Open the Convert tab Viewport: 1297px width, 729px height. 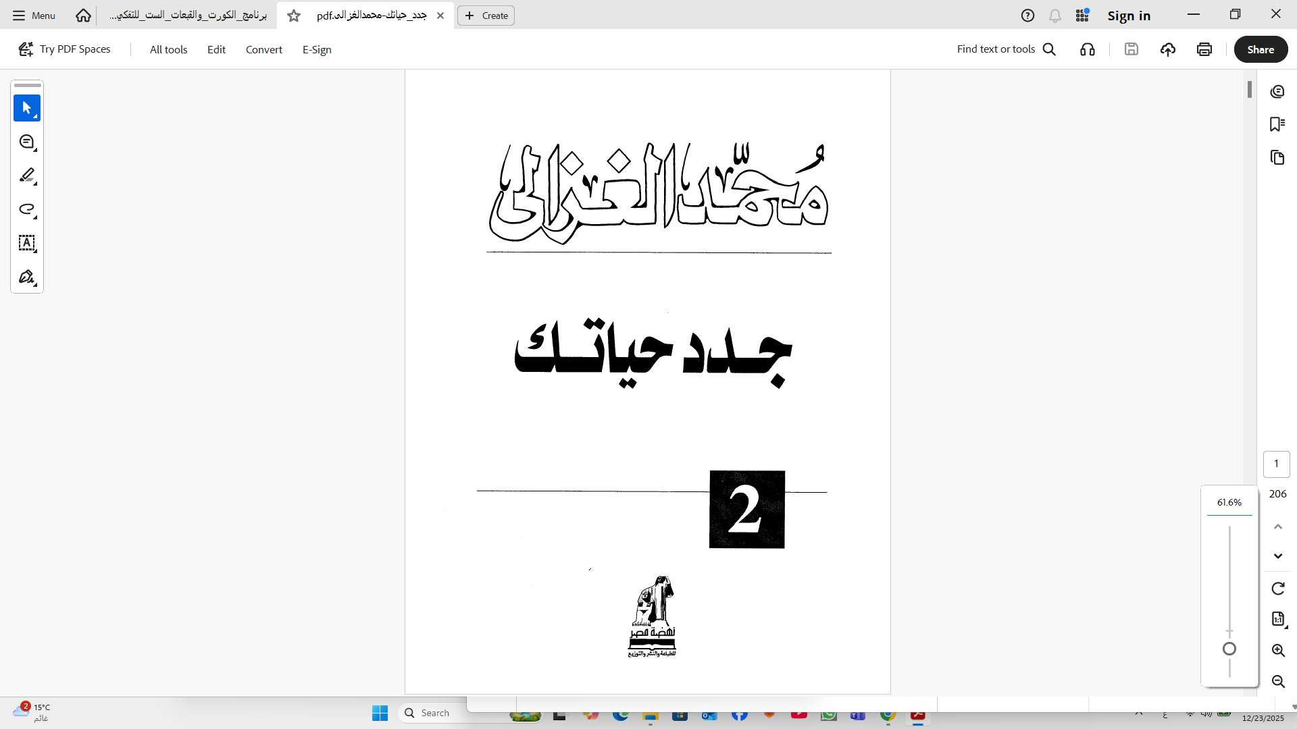coord(263,49)
